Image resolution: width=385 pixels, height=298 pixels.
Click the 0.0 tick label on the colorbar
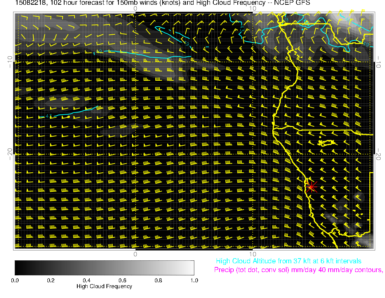[15, 280]
